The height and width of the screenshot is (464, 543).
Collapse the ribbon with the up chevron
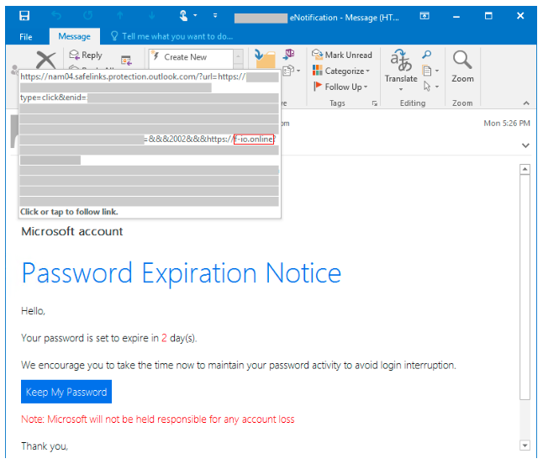526,103
